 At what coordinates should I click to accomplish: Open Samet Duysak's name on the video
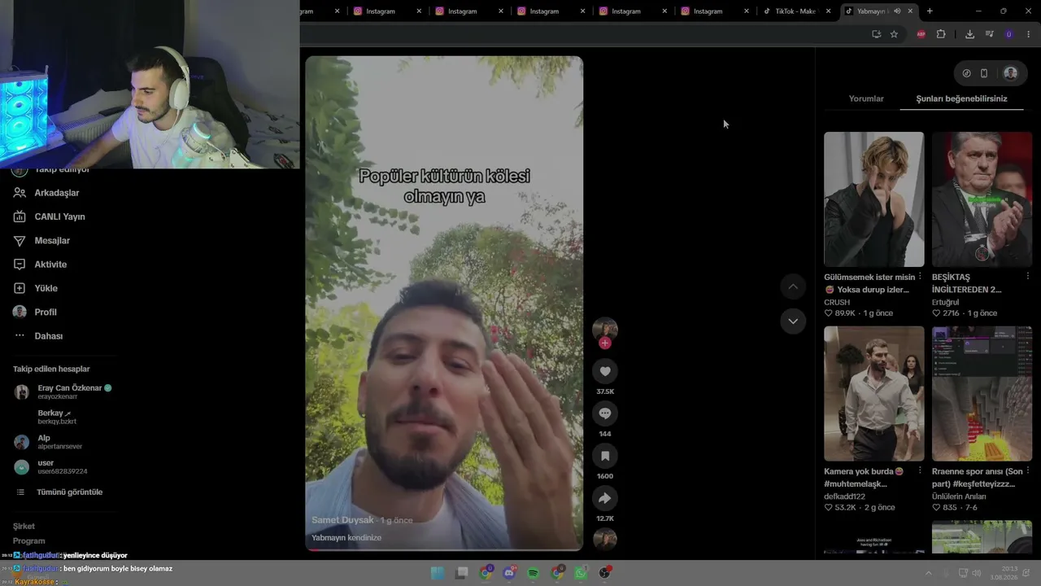(x=342, y=520)
